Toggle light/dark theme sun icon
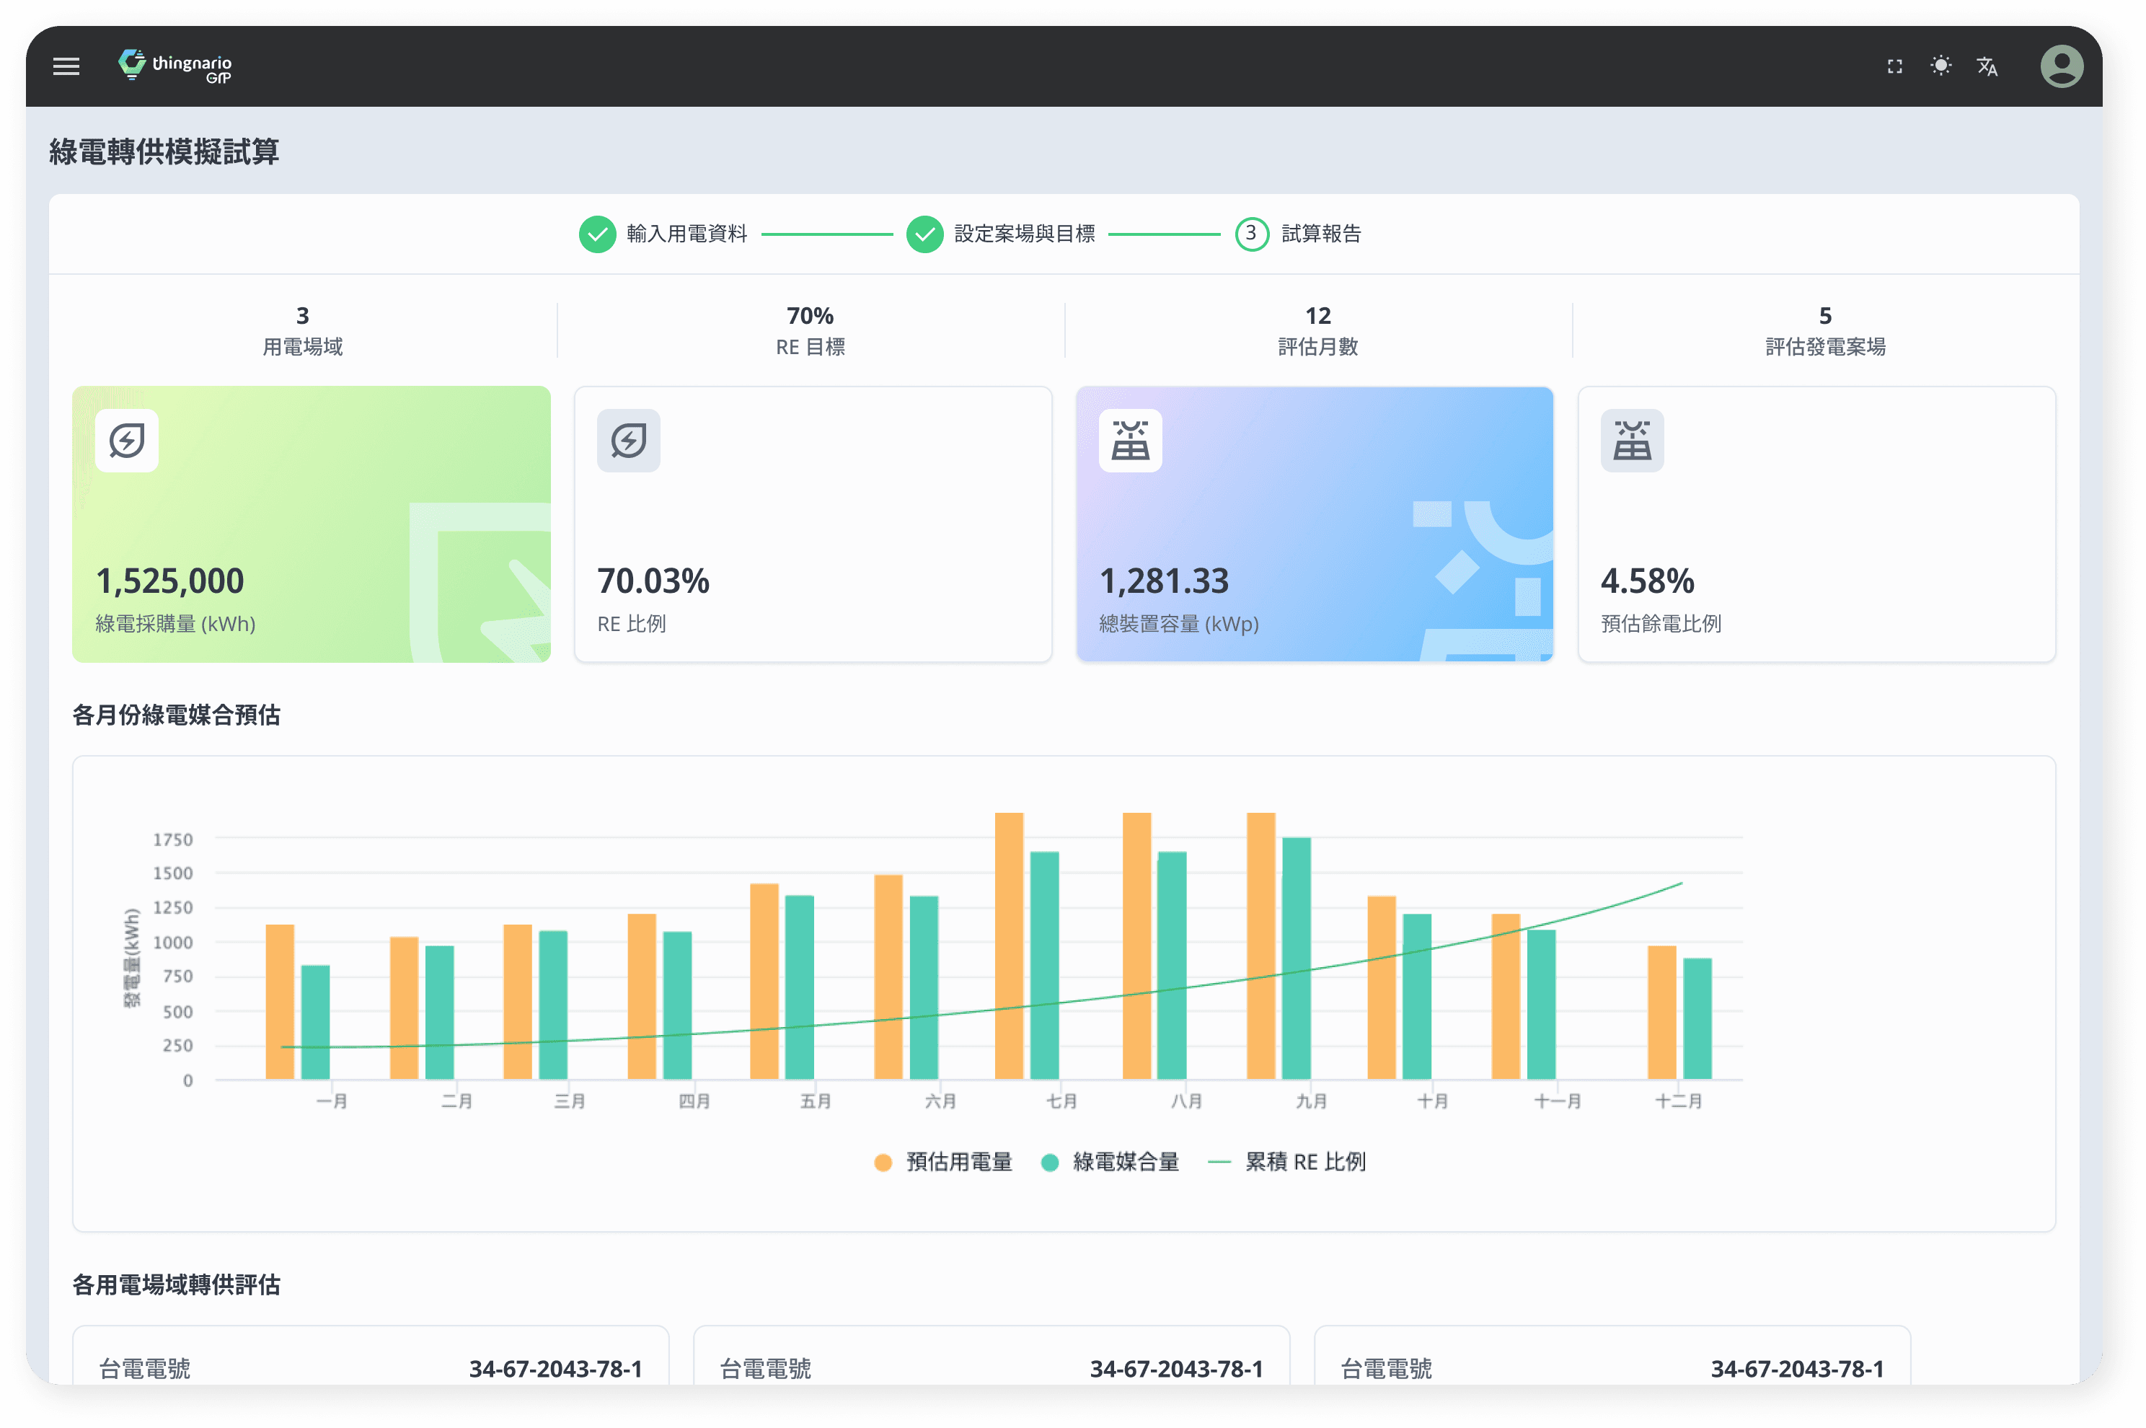The width and height of the screenshot is (2146, 1428). click(x=1940, y=66)
